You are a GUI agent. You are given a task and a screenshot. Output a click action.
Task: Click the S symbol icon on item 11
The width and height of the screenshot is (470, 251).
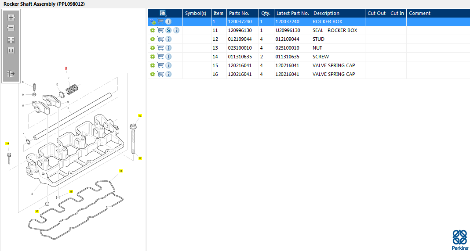168,31
